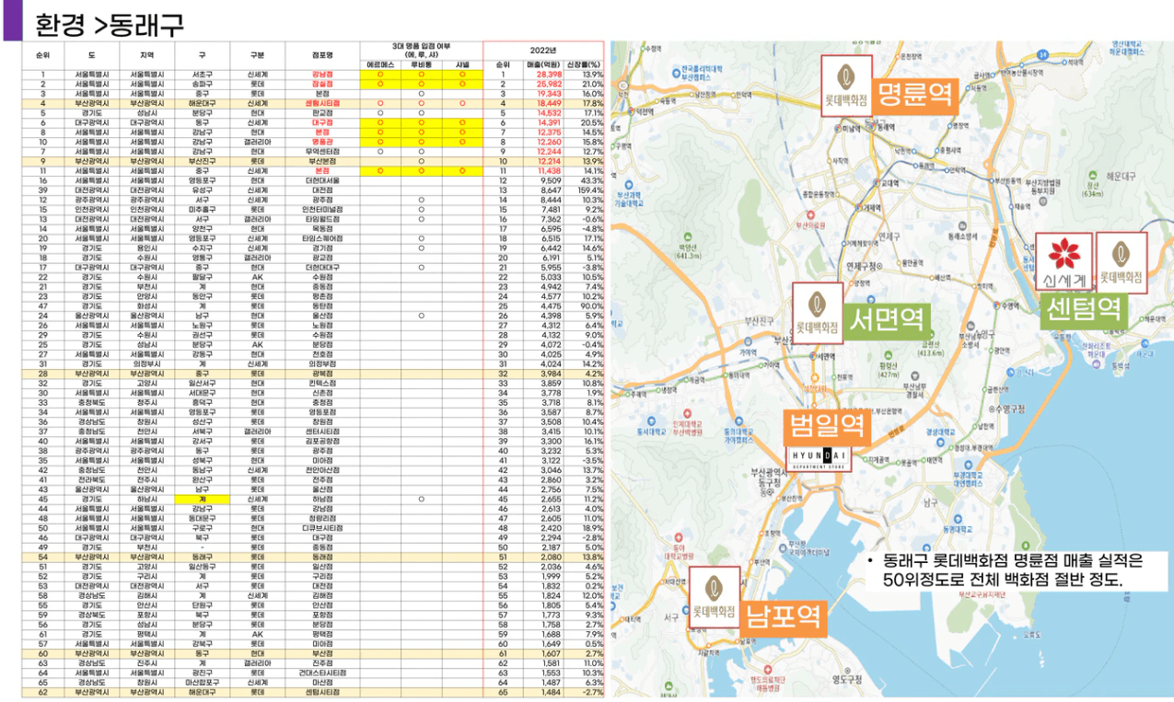Click the sales value 1,484

pos(550,691)
